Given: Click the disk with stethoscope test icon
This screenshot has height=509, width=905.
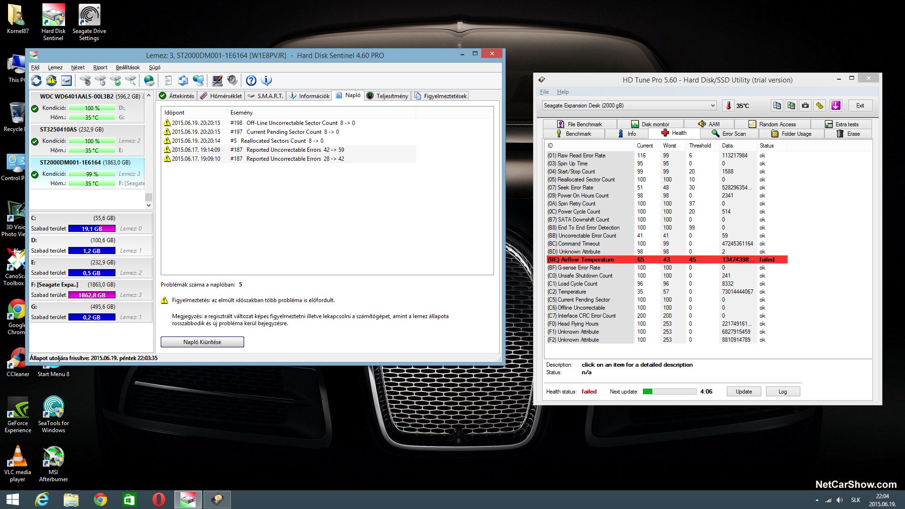Looking at the screenshot, I should [85, 81].
